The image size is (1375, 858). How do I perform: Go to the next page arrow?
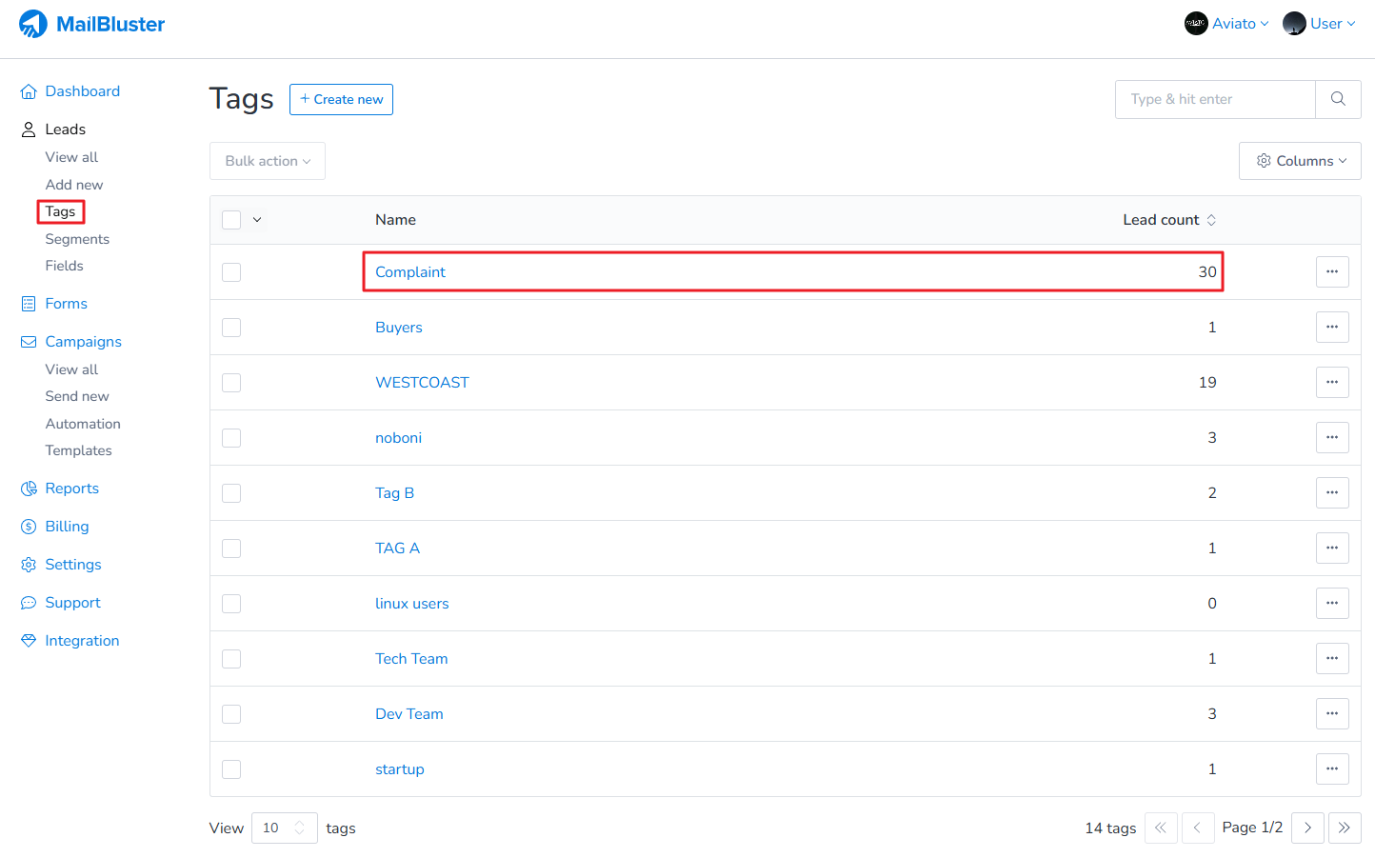tap(1307, 828)
